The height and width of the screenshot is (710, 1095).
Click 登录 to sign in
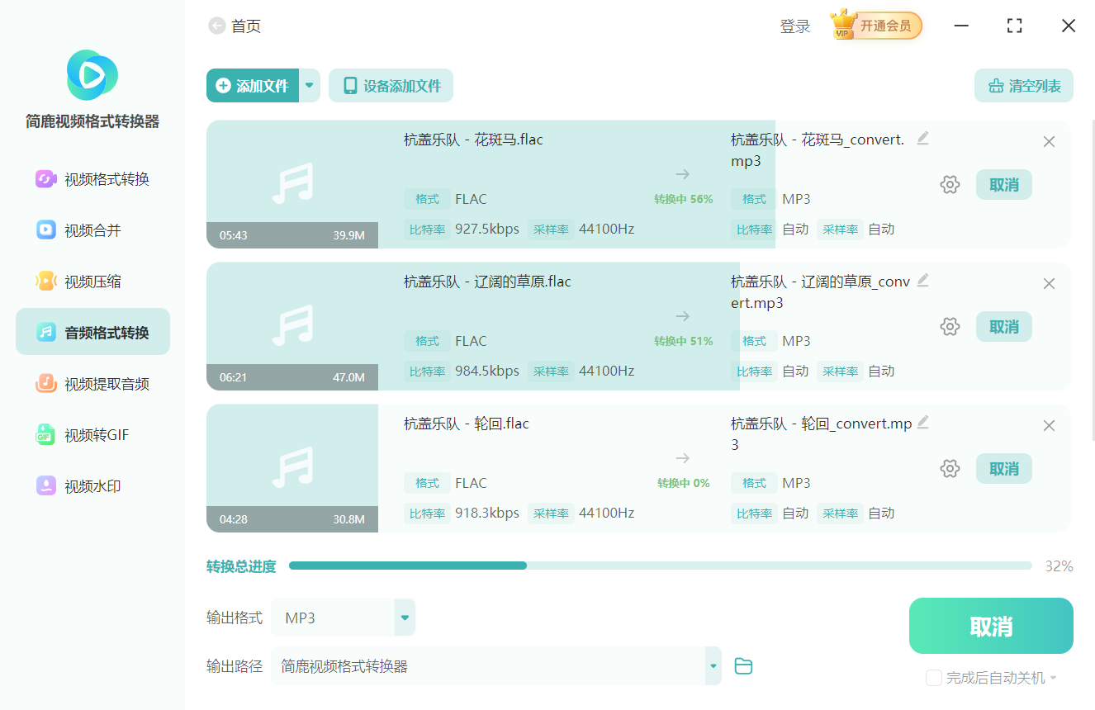click(x=794, y=26)
